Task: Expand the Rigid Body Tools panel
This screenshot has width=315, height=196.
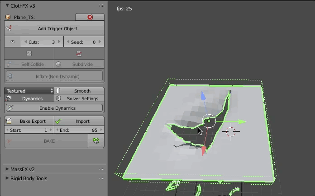Action: pyautogui.click(x=7, y=178)
